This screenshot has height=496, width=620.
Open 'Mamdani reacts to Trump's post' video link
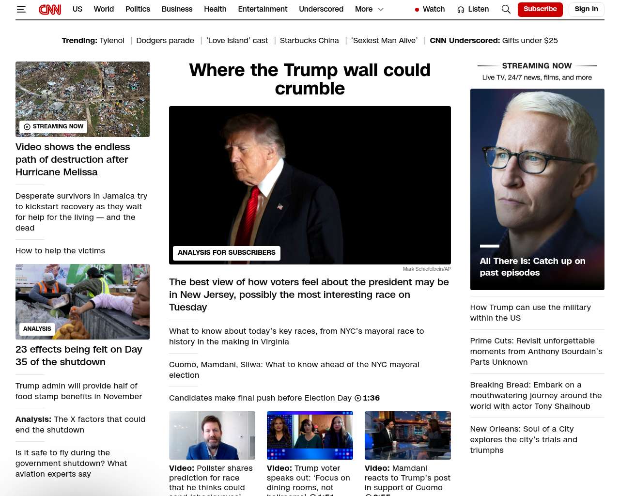pos(407,480)
